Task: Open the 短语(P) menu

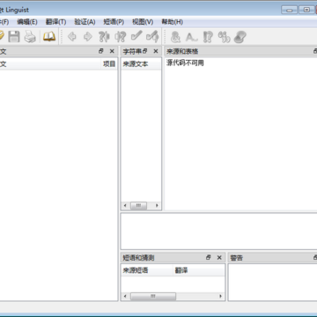Action: point(114,22)
